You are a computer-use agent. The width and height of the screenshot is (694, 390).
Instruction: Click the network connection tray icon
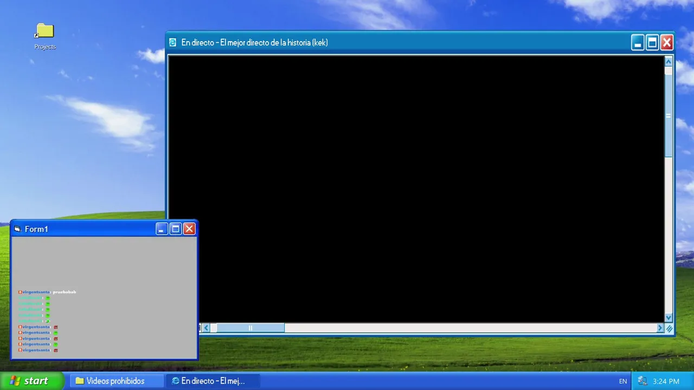[642, 381]
